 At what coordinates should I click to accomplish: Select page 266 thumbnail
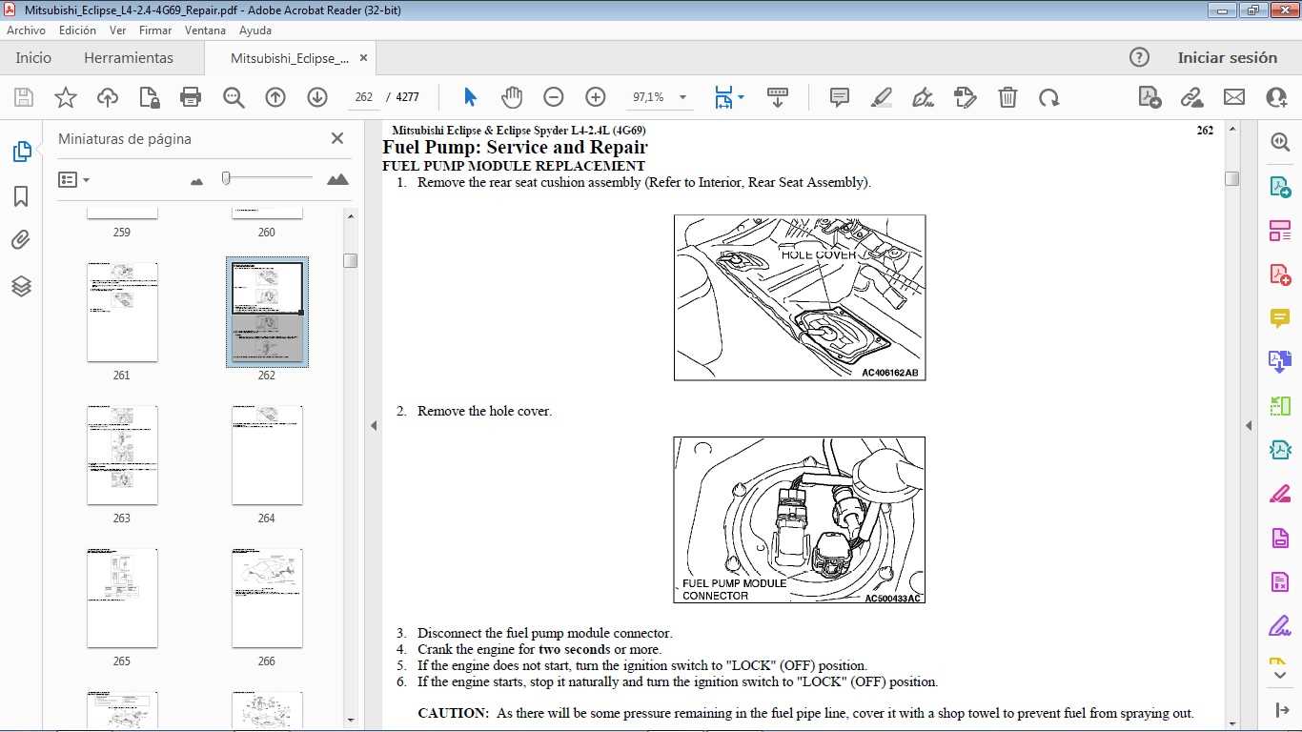coord(267,598)
